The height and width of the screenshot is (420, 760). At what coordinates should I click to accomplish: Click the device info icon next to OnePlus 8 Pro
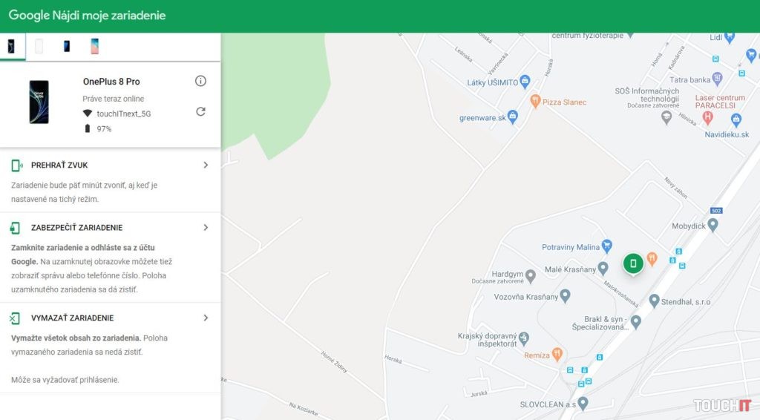(200, 81)
